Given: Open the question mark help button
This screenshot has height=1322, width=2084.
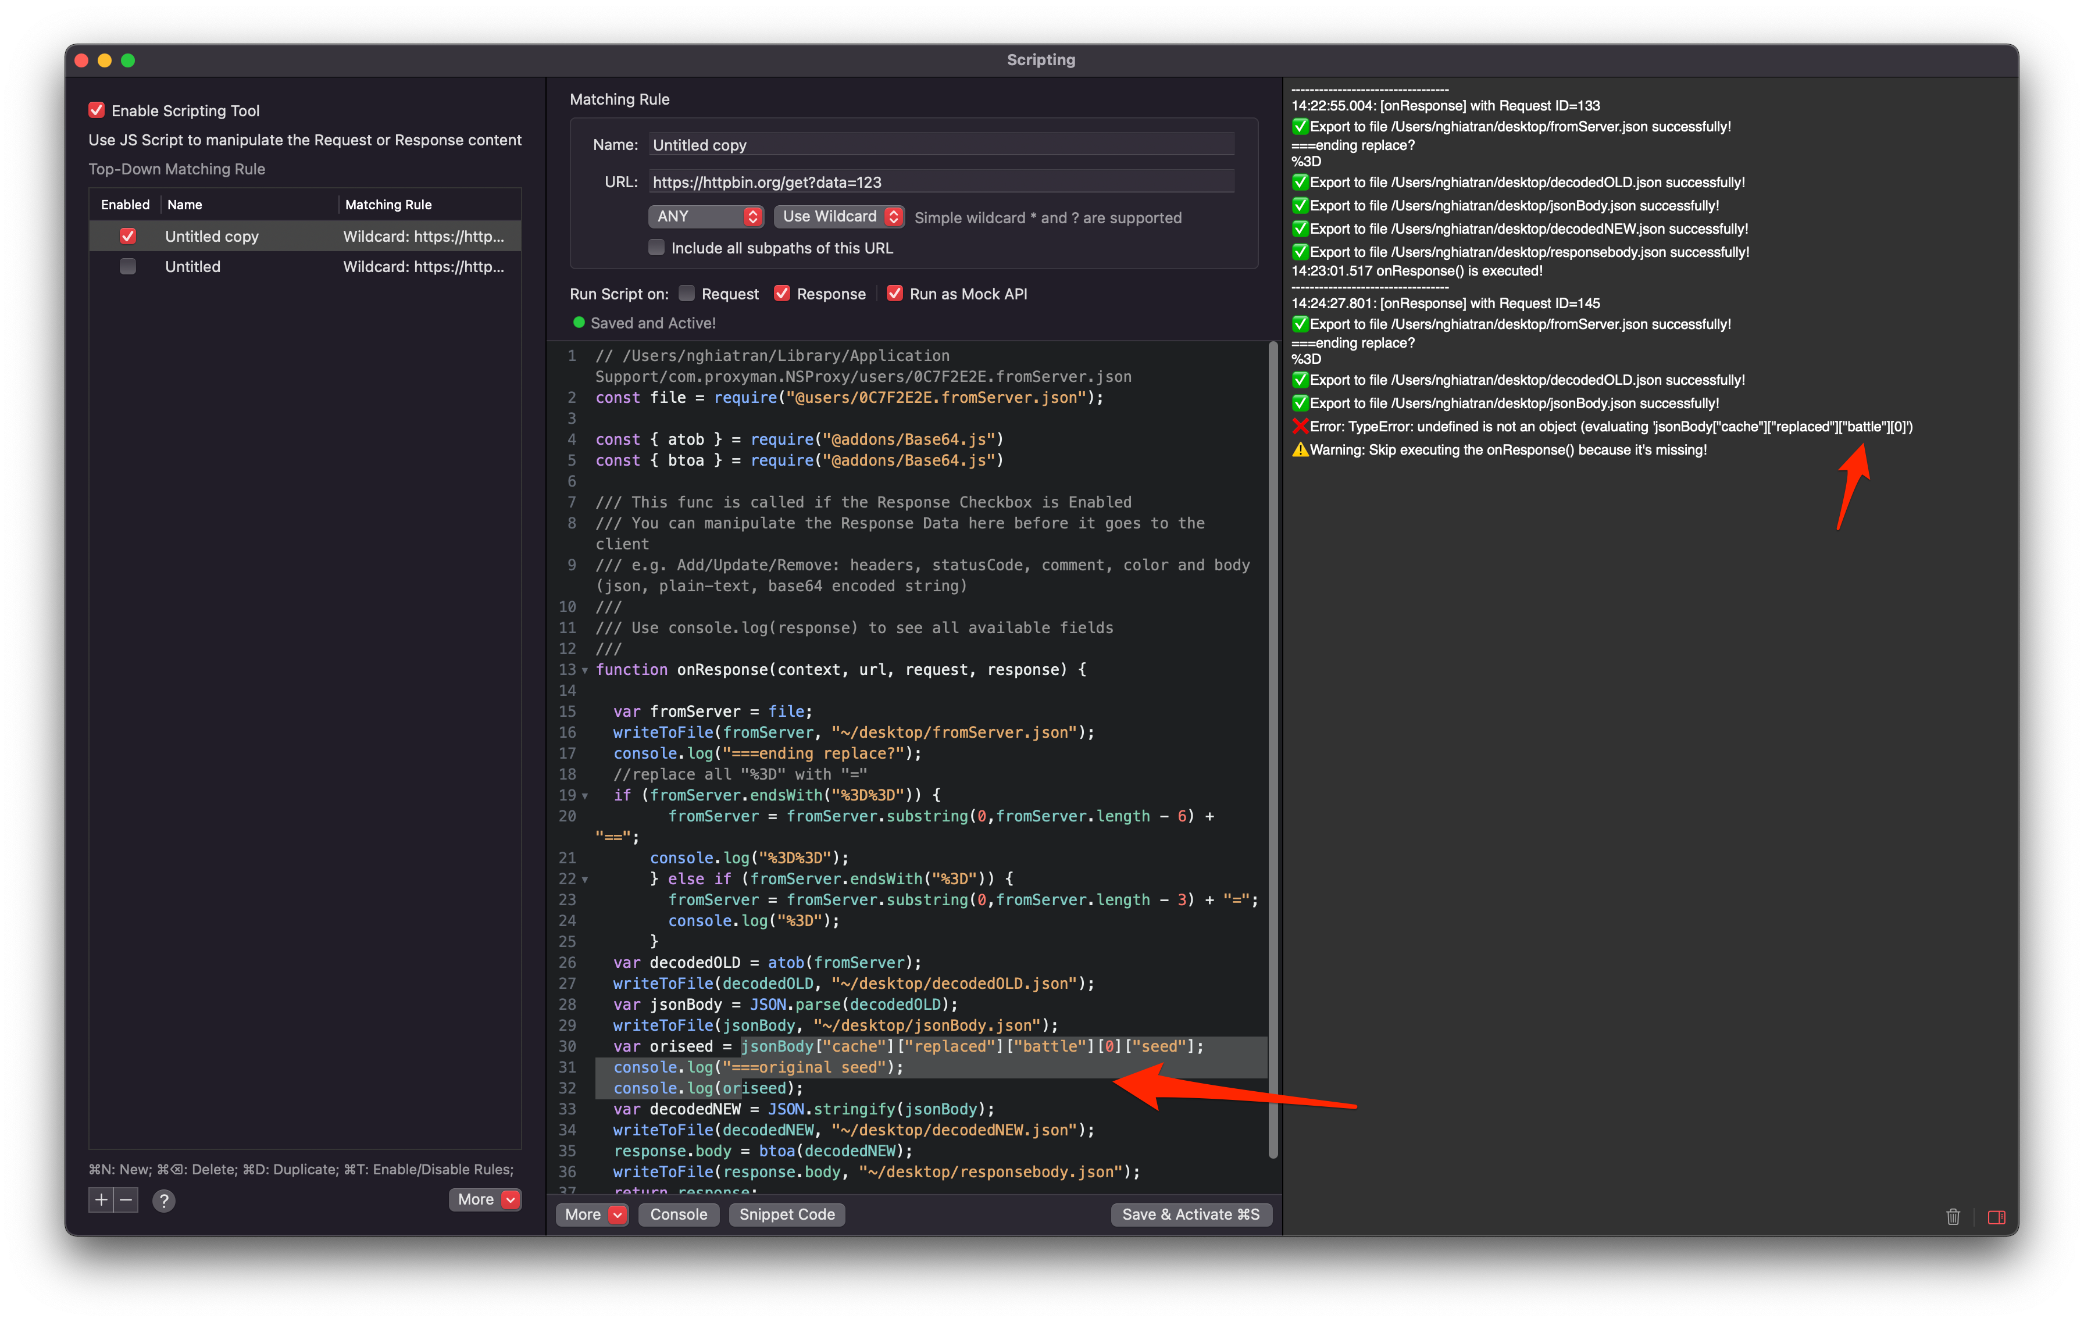Looking at the screenshot, I should point(163,1200).
